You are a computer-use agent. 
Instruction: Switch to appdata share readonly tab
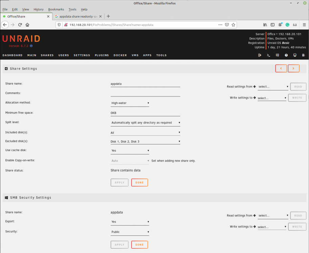pyautogui.click(x=78, y=17)
